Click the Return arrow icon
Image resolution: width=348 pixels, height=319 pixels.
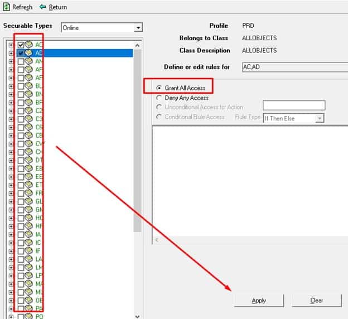[42, 7]
